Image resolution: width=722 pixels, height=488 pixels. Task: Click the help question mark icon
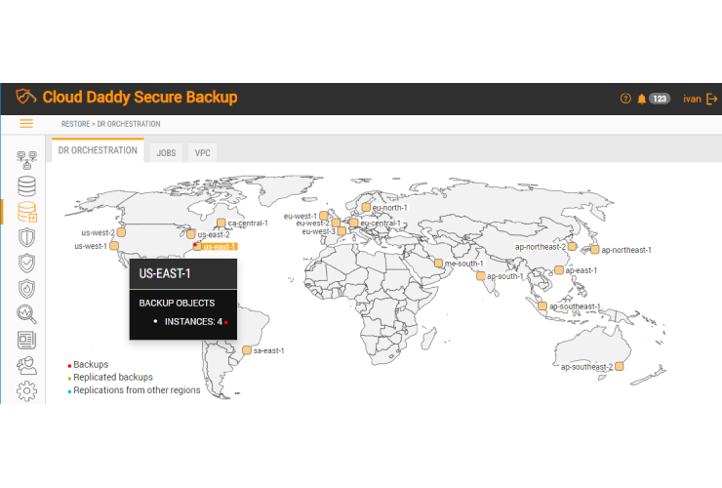tap(625, 99)
